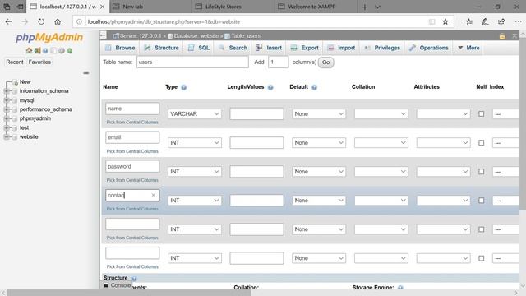Clear the contac field with X icon
The width and height of the screenshot is (526, 296).
[154, 195]
